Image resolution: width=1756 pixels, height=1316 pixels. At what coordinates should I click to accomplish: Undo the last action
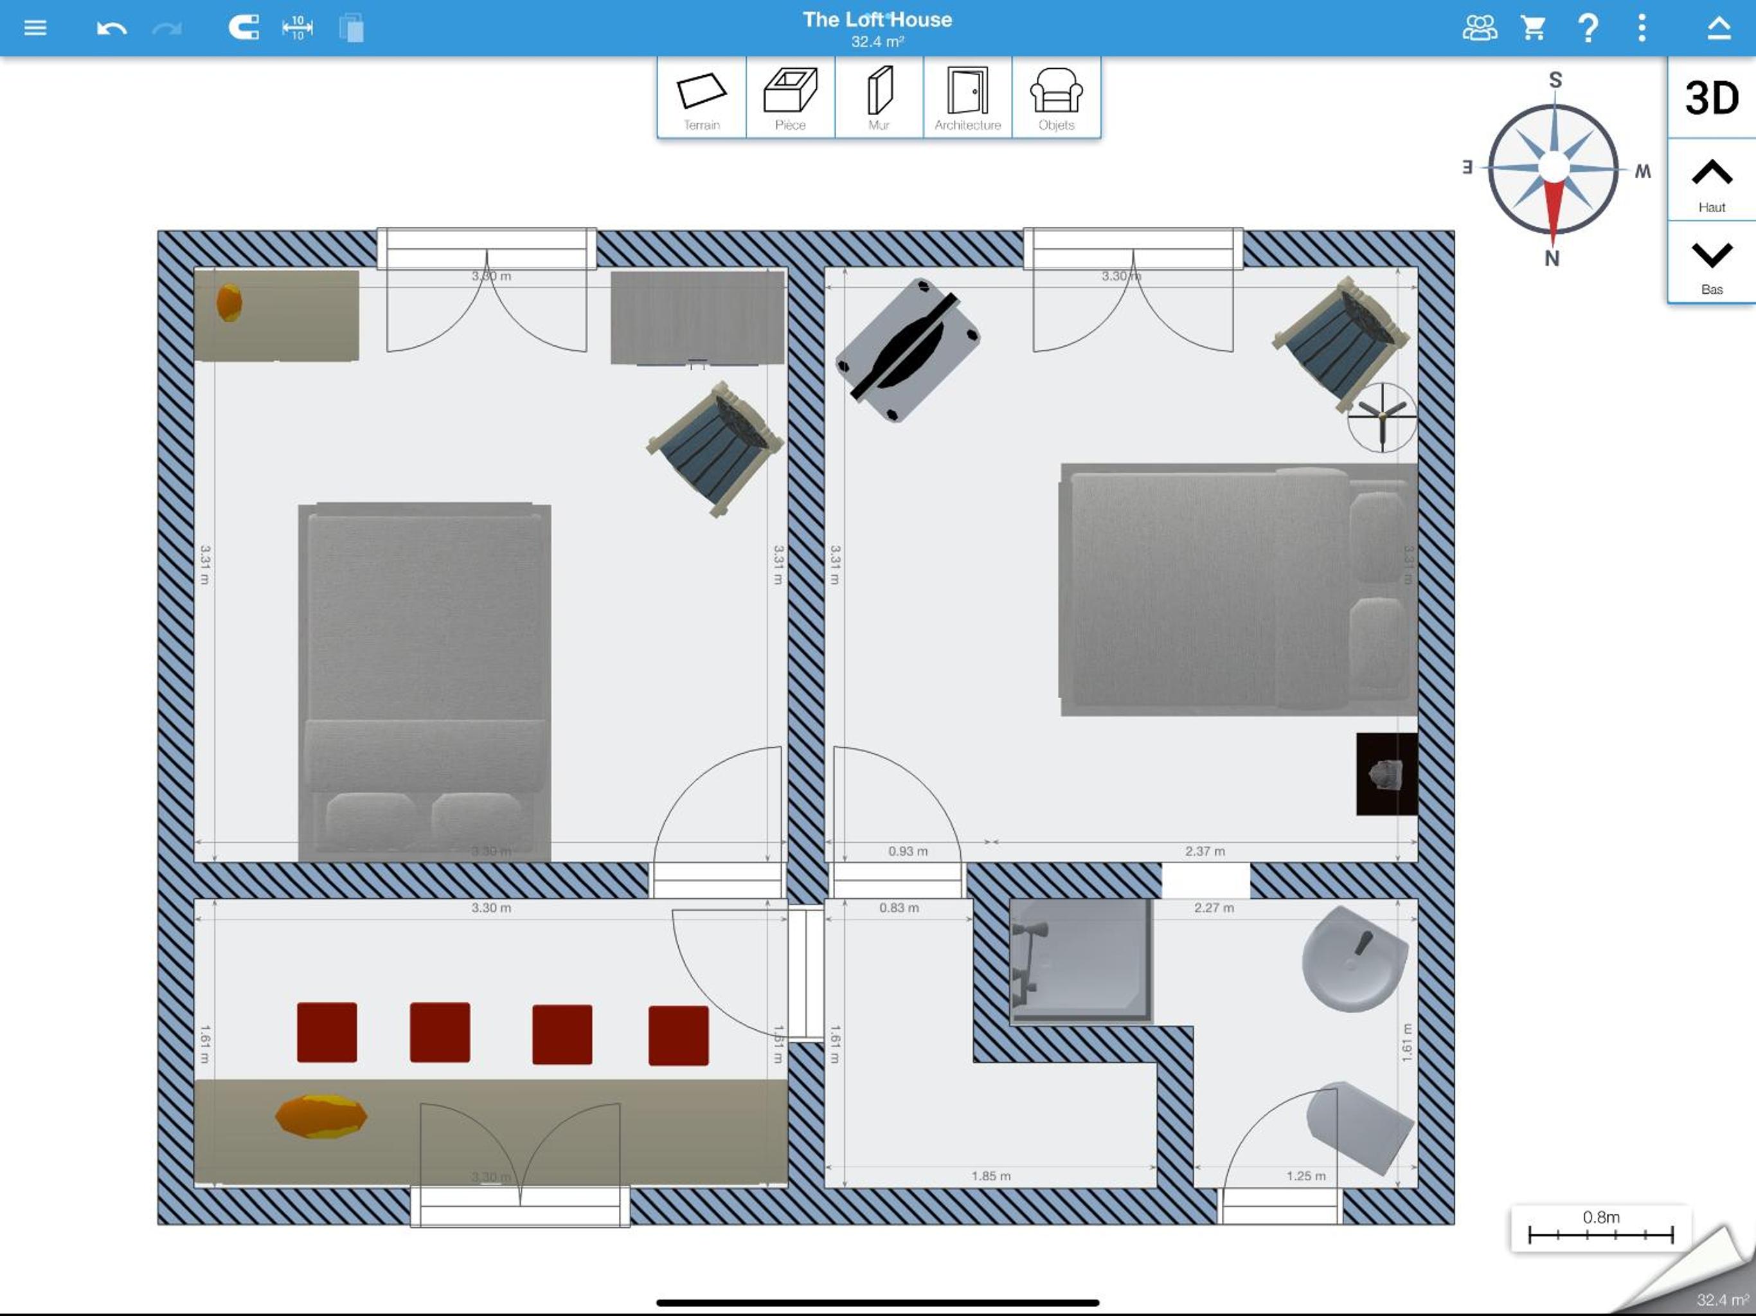pyautogui.click(x=111, y=30)
